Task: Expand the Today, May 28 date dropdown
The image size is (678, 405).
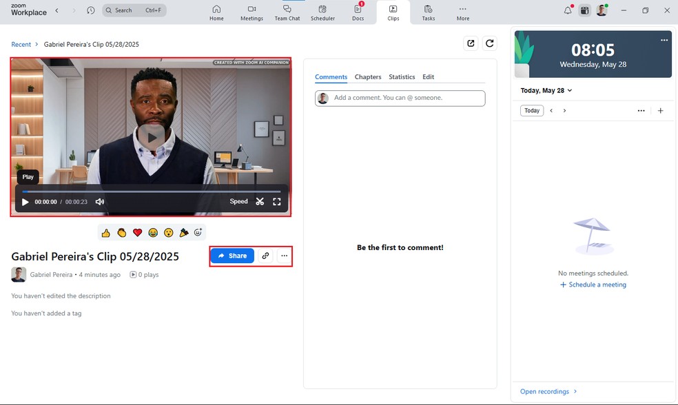Action: (x=546, y=90)
